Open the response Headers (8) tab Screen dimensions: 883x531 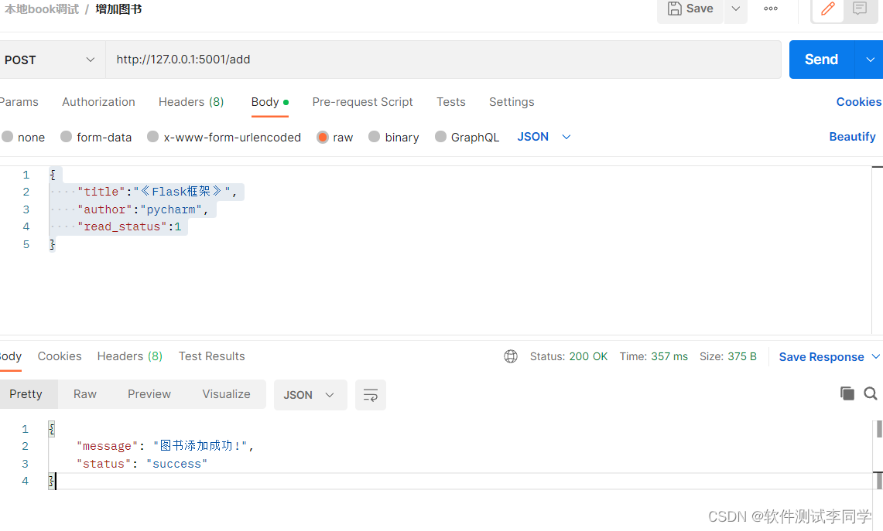pos(129,356)
